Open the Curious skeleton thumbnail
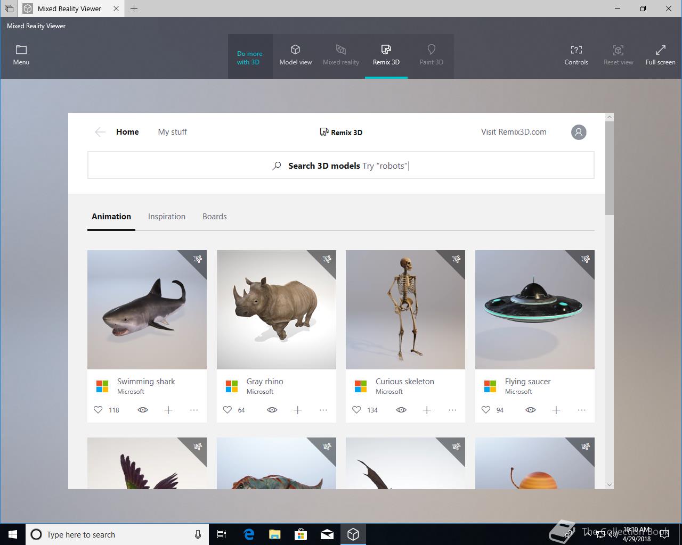The height and width of the screenshot is (545, 682). (x=405, y=310)
